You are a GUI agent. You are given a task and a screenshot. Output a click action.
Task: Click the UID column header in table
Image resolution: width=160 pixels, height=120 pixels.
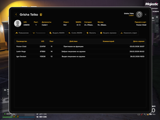[43, 41]
